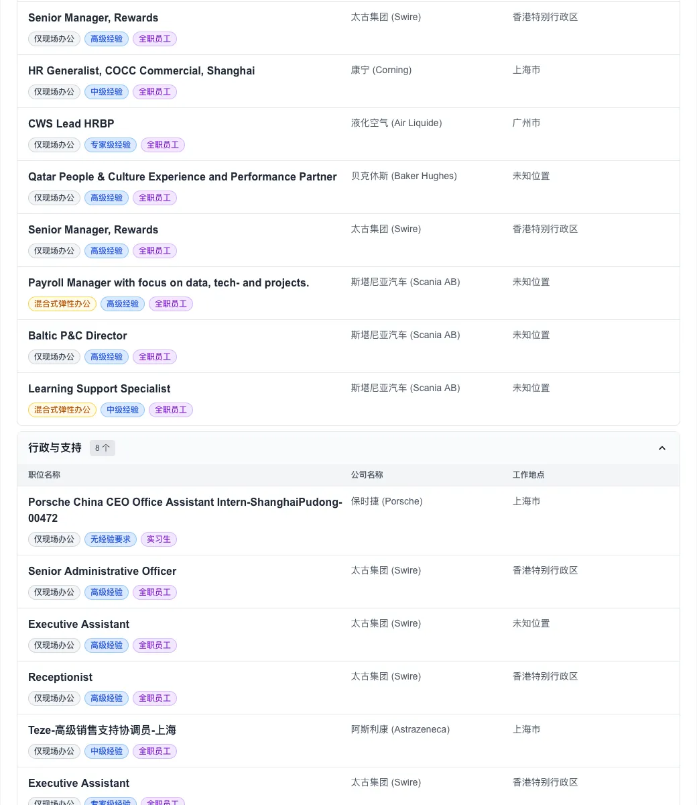Open the Learning Support Specialist listing
The width and height of the screenshot is (697, 805).
coord(99,389)
